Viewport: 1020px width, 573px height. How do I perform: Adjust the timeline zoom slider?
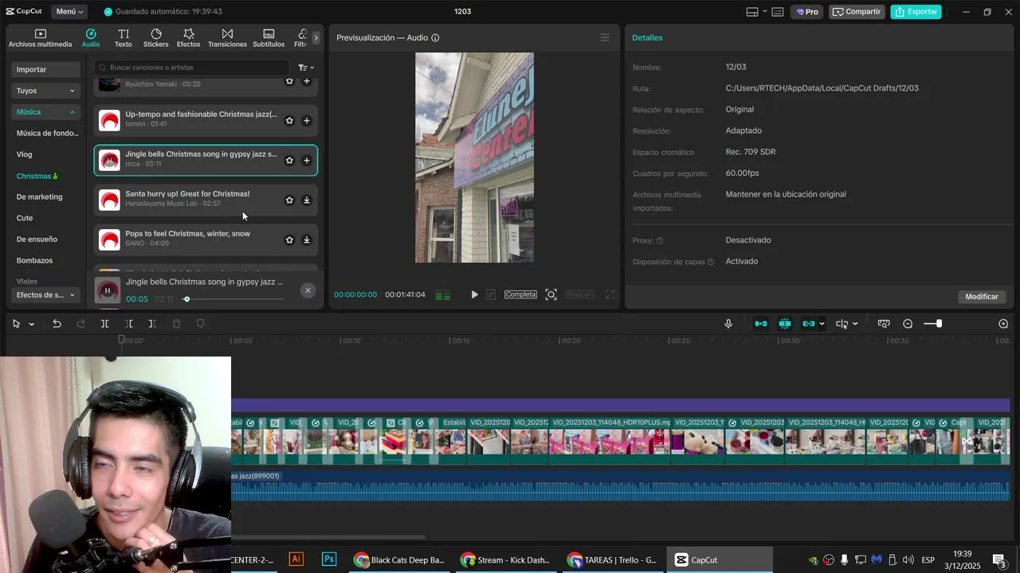point(939,324)
